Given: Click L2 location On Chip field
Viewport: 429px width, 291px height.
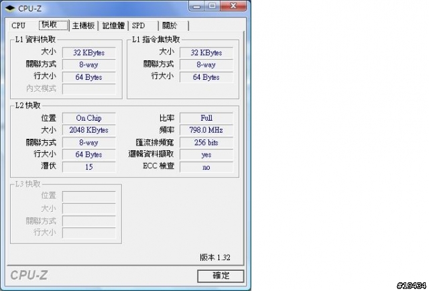Looking at the screenshot, I should pos(89,118).
